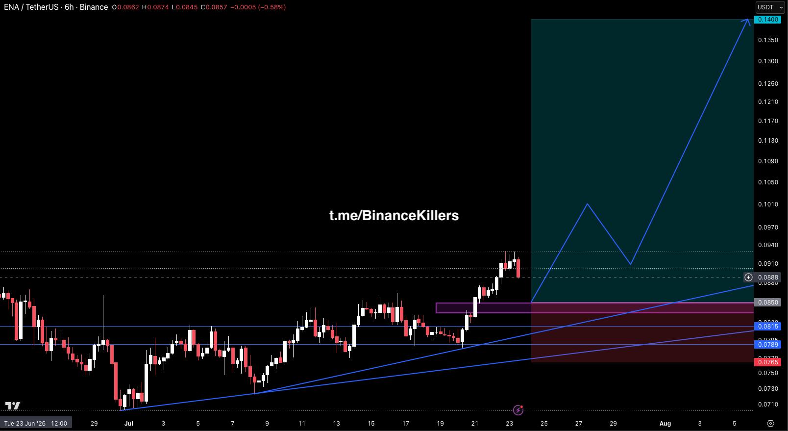788x431 pixels.
Task: Click the high value H0.0874
Action: point(155,7)
